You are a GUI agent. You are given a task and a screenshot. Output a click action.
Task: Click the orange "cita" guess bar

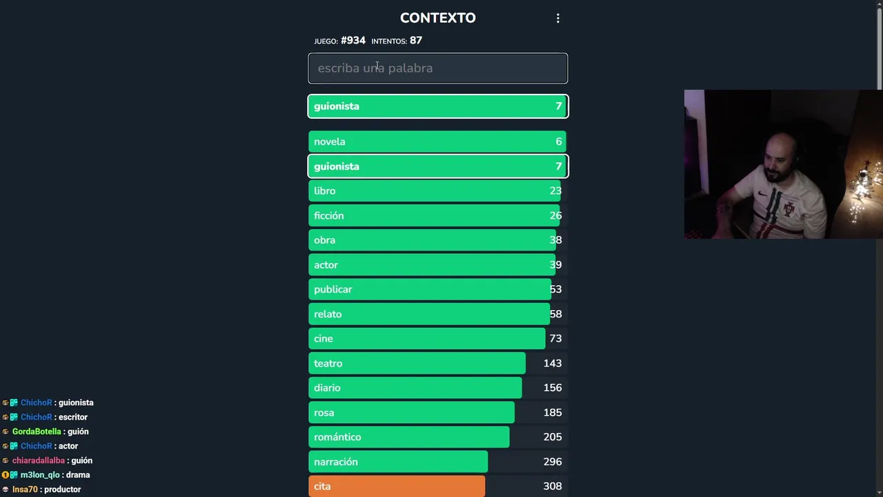pyautogui.click(x=397, y=486)
